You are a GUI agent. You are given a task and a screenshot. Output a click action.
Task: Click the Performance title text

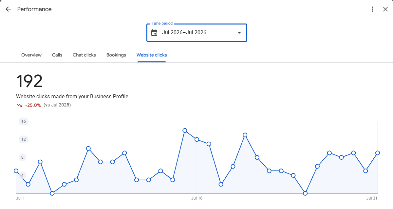[x=34, y=9]
